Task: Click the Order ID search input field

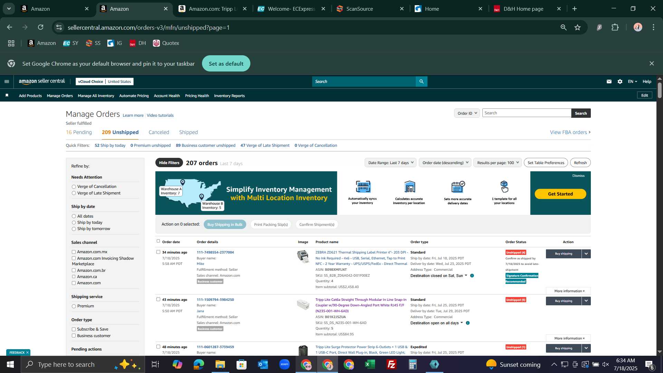Action: [x=527, y=113]
